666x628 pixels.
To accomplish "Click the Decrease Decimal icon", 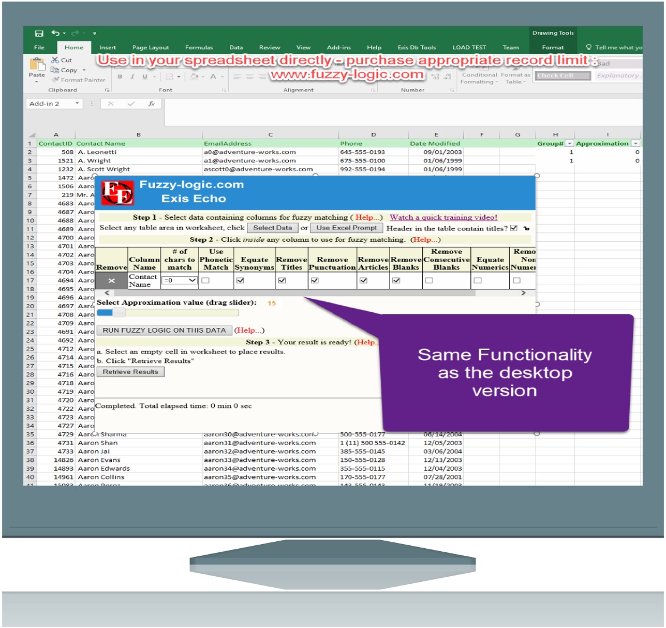I will [448, 77].
